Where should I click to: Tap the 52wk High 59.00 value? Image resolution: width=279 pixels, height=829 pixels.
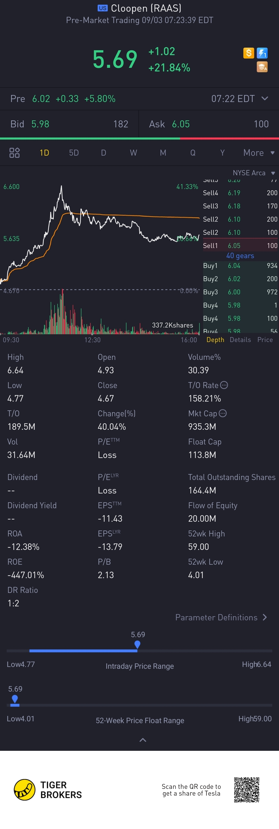coord(198,547)
